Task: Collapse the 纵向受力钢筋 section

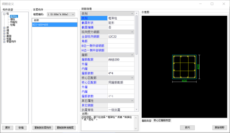Action: (x=132, y=32)
